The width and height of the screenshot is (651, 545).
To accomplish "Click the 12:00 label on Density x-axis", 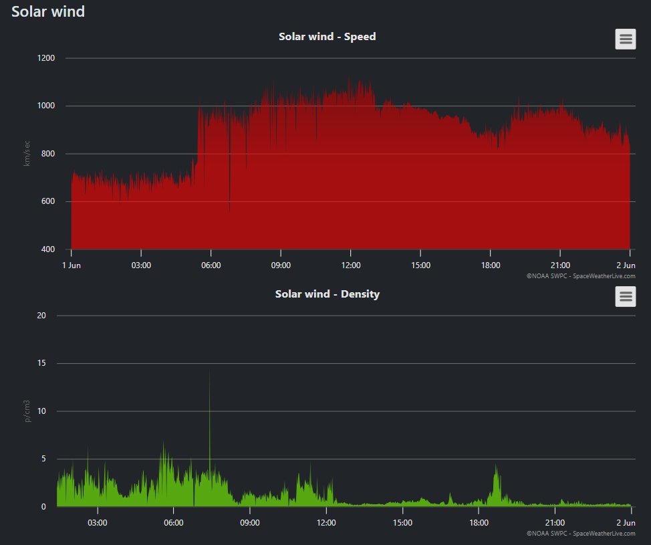I will [326, 523].
